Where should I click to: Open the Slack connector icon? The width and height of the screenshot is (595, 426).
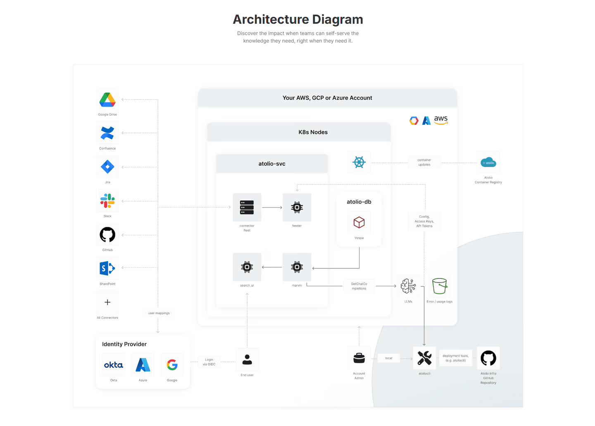click(107, 201)
